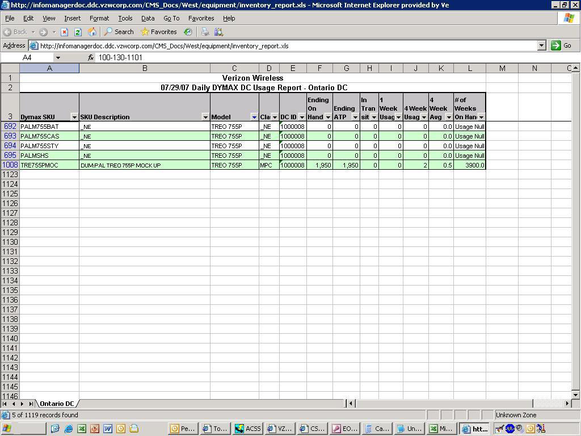581x436 pixels.
Task: Open the Format menu
Action: click(x=99, y=18)
